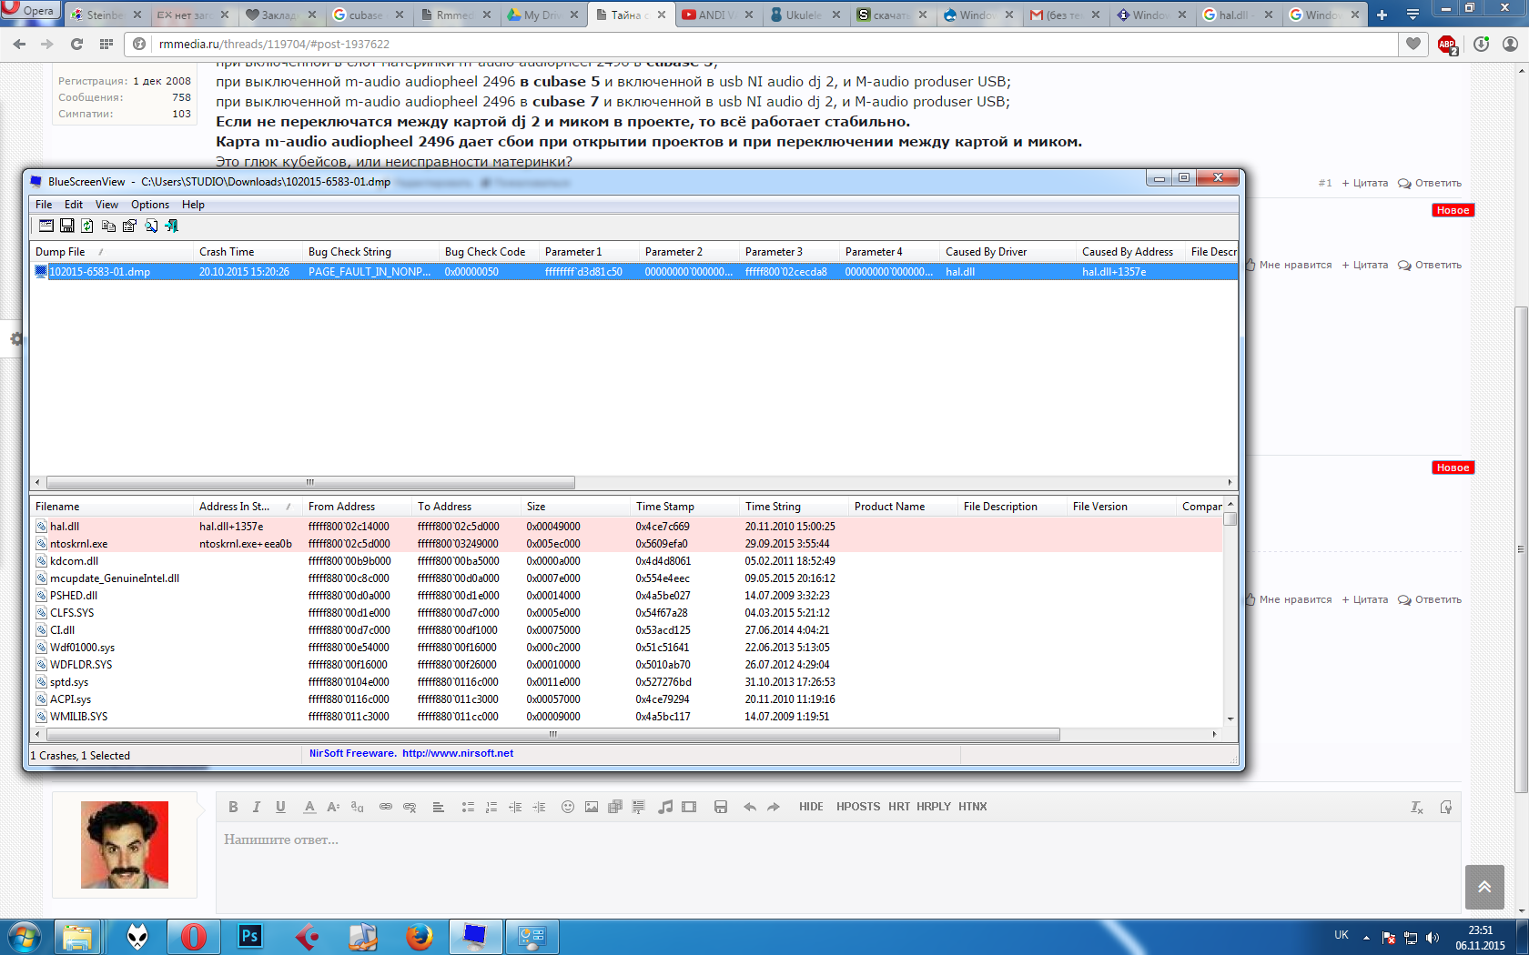Open Firefox from the taskbar
Viewport: 1529px width, 955px height.
pos(419,936)
